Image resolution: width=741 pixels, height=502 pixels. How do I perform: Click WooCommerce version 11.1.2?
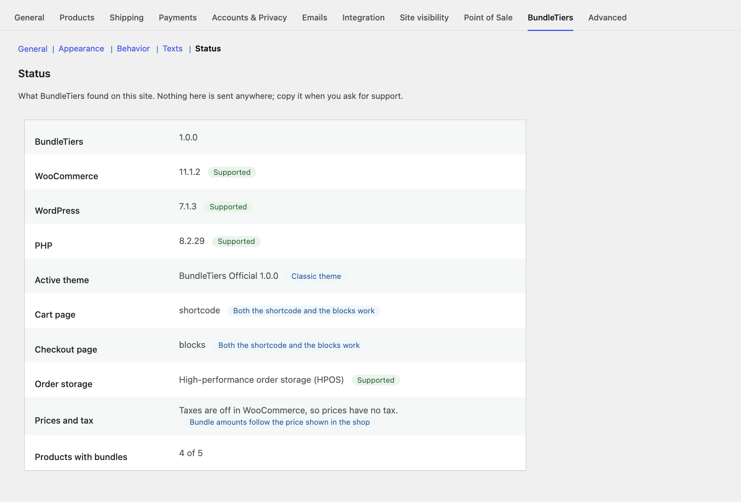tap(189, 172)
